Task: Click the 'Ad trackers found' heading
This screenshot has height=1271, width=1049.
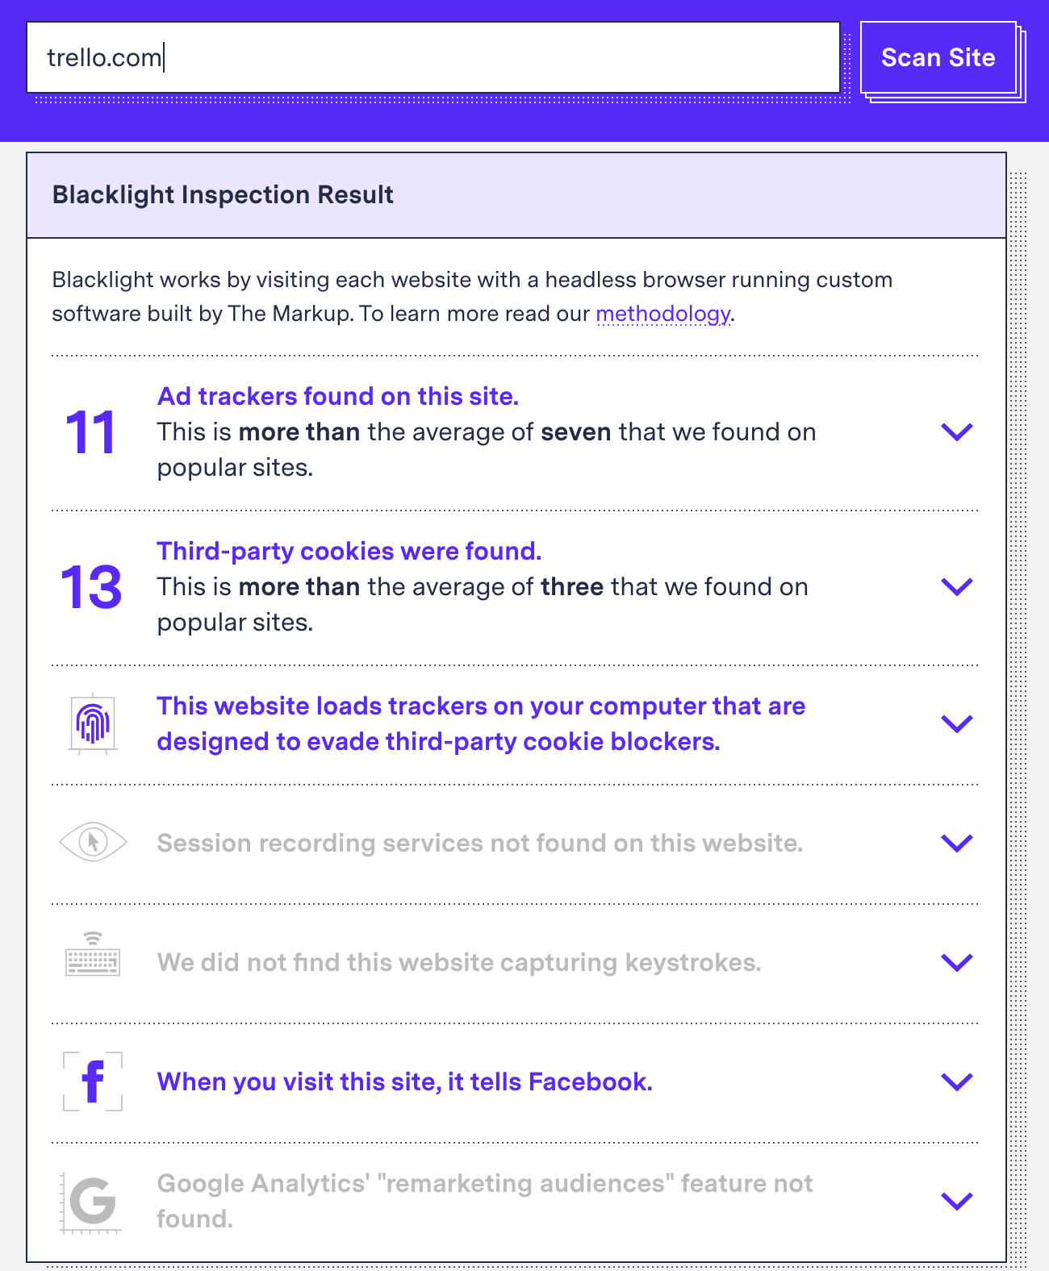Action: pyautogui.click(x=338, y=396)
